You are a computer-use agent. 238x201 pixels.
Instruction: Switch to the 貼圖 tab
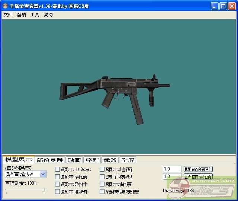pos(74,160)
